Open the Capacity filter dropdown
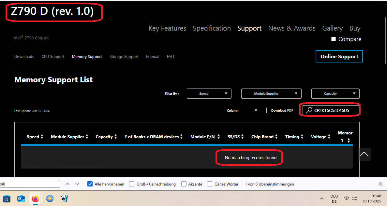The width and height of the screenshot is (387, 206). (335, 94)
